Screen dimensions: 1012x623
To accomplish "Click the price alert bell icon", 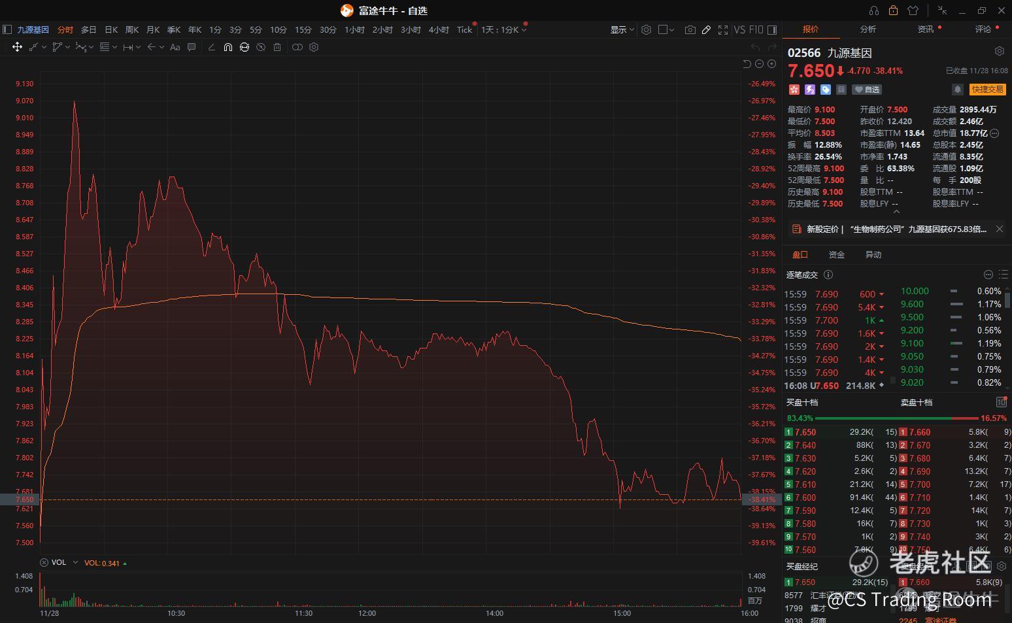I will [x=957, y=90].
